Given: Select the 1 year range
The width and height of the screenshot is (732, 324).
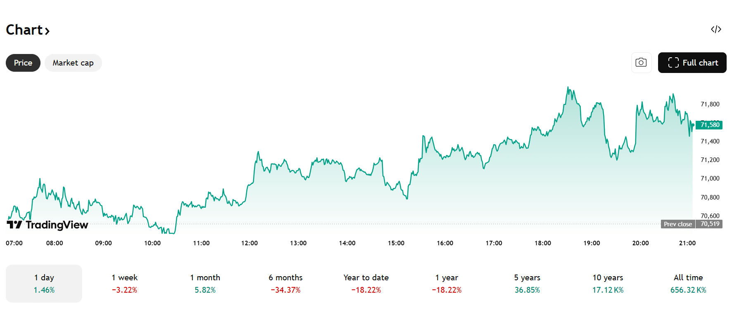Looking at the screenshot, I should click(x=447, y=284).
